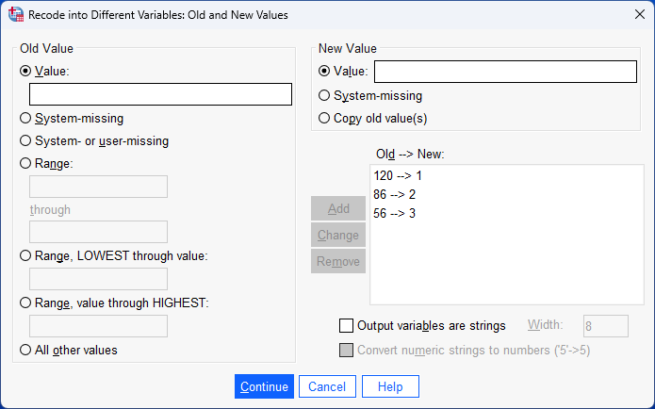
Task: Select New Value System-missing radio button
Action: click(325, 95)
